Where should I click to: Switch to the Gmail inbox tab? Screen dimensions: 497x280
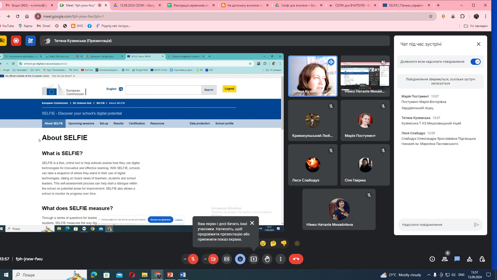pyautogui.click(x=29, y=5)
